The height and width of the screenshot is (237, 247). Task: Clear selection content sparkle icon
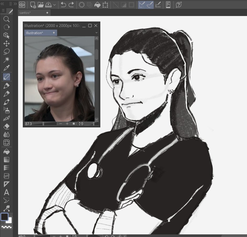82,5
